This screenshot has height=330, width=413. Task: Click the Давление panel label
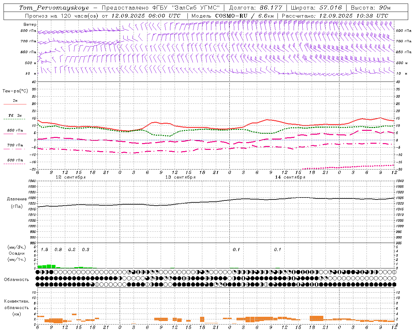(17, 199)
